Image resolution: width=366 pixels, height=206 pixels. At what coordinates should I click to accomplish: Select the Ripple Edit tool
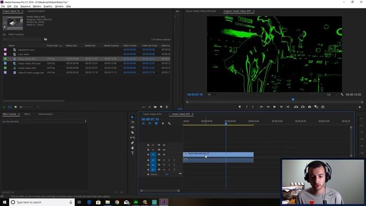point(133,127)
